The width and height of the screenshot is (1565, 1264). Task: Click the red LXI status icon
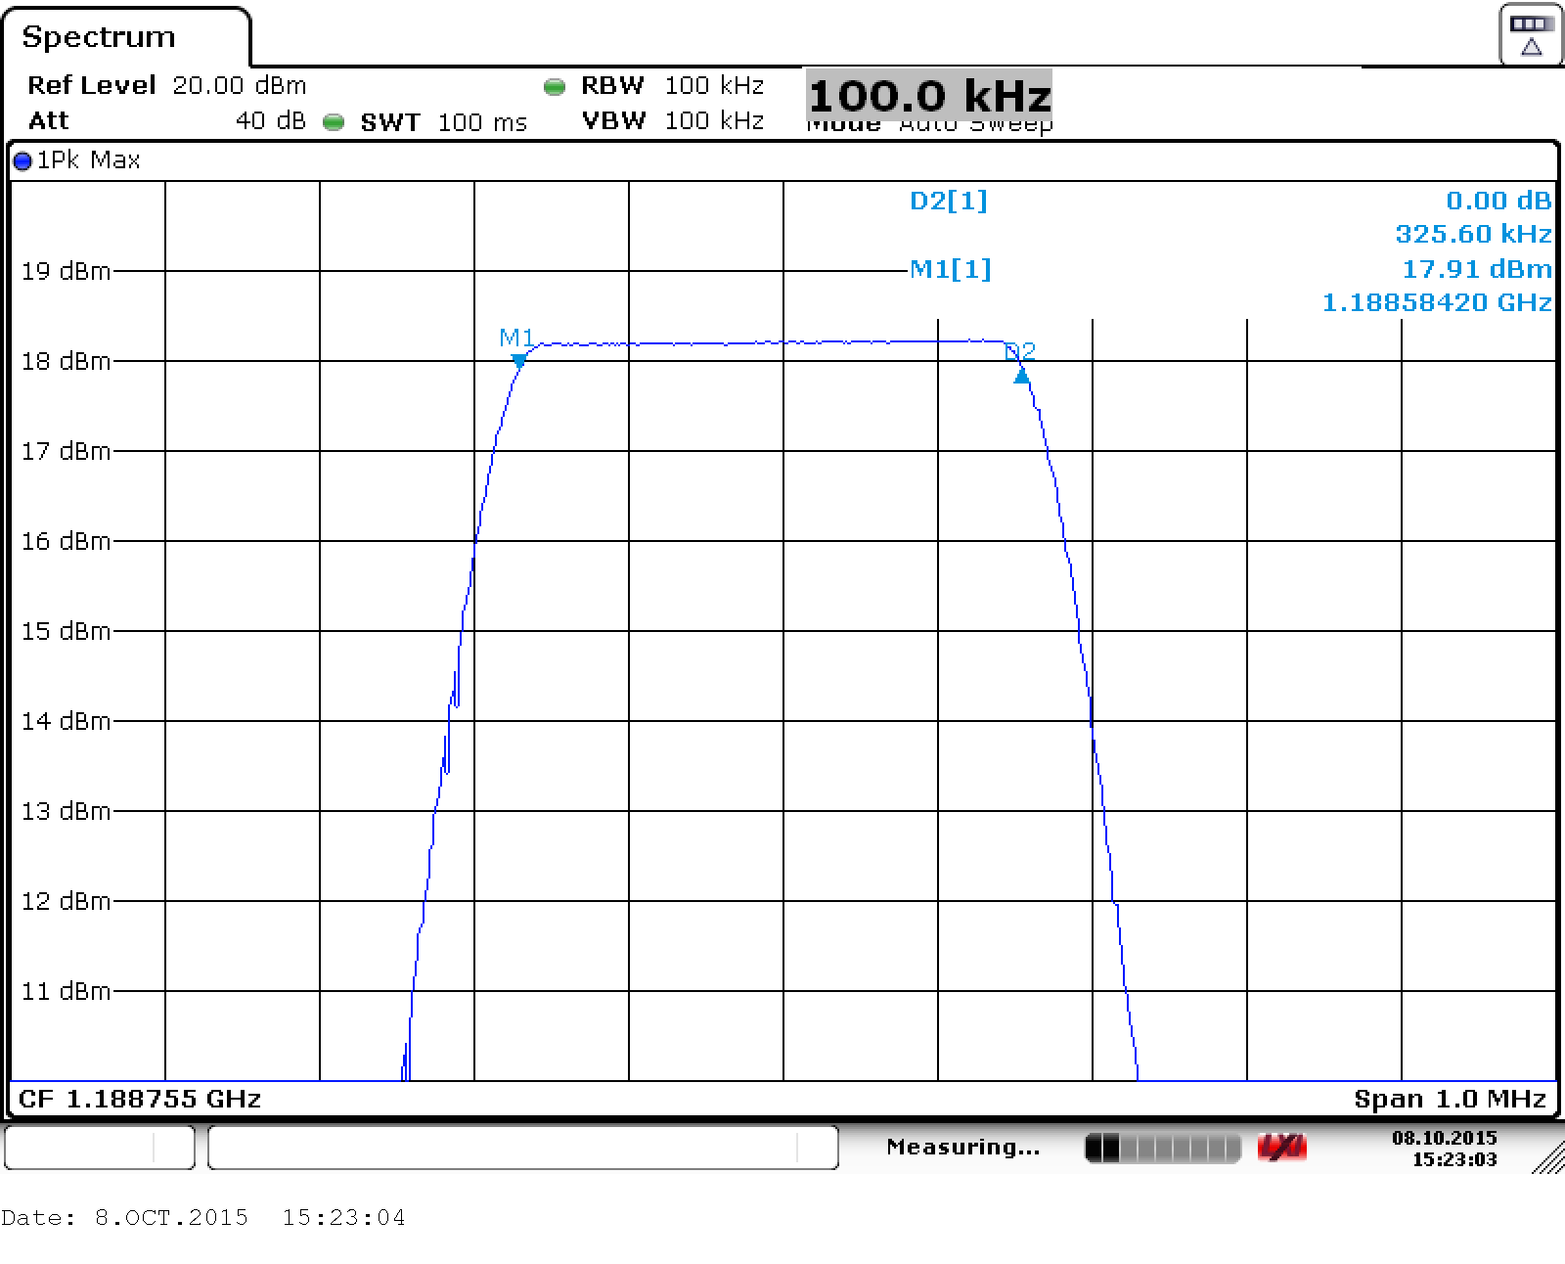1281,1148
